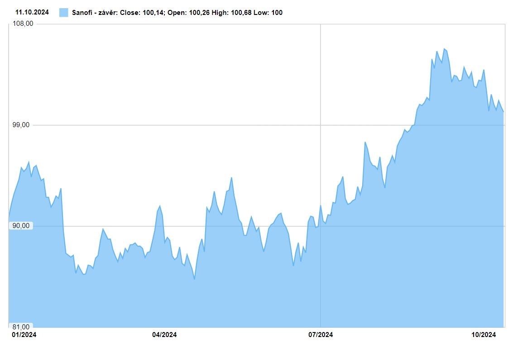Select the 10/2024 x-axis date label
513x342 pixels.
point(483,335)
